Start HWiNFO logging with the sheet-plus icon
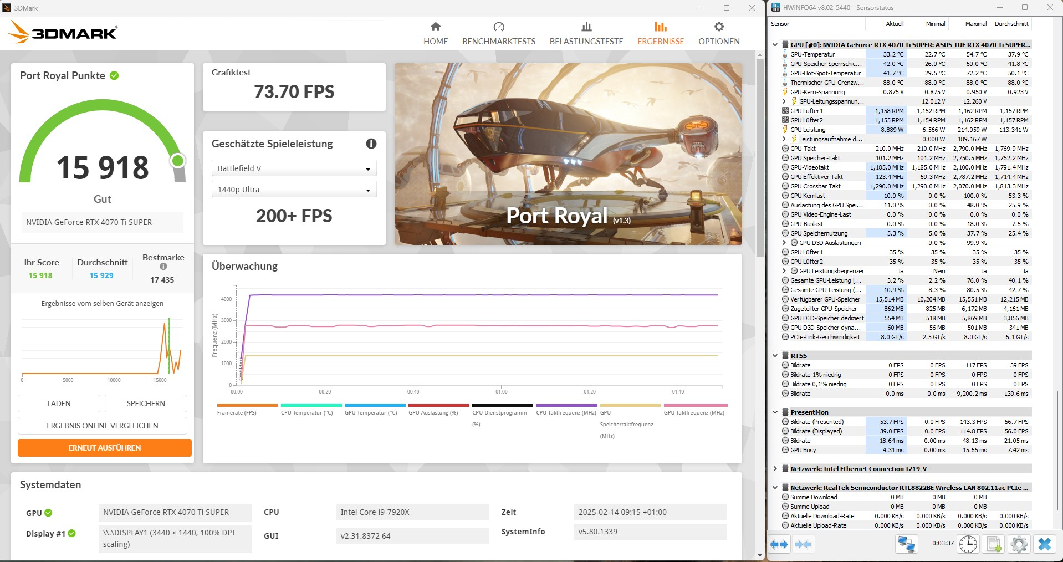The height and width of the screenshot is (562, 1063). [993, 544]
